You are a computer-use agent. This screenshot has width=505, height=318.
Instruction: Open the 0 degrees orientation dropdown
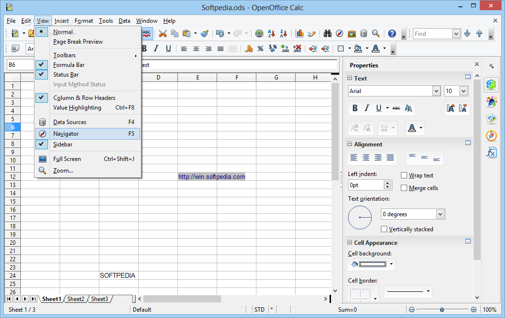click(440, 214)
